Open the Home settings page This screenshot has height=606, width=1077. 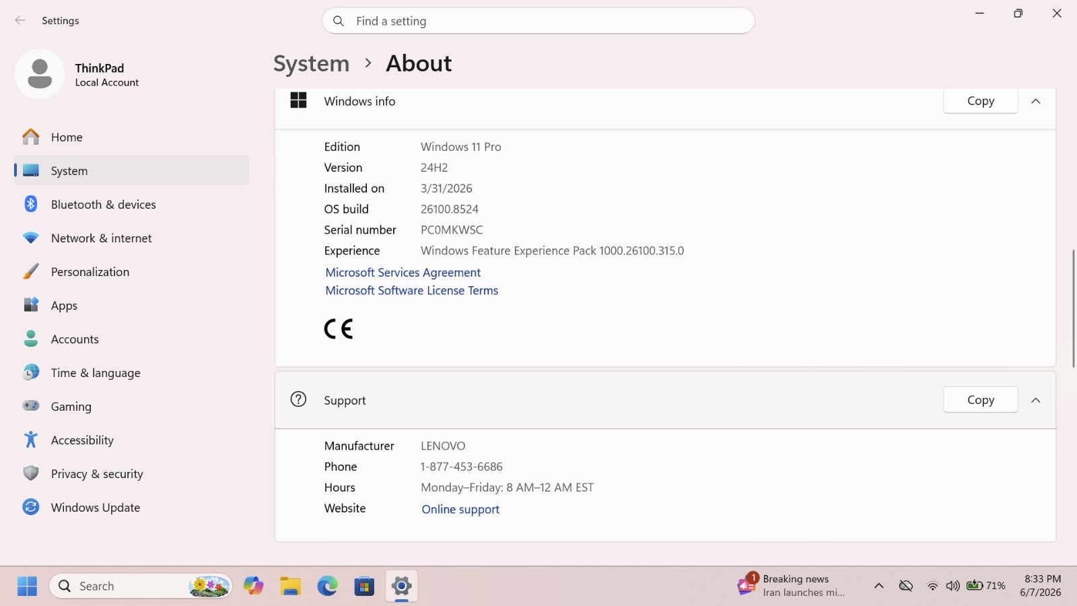[131, 137]
